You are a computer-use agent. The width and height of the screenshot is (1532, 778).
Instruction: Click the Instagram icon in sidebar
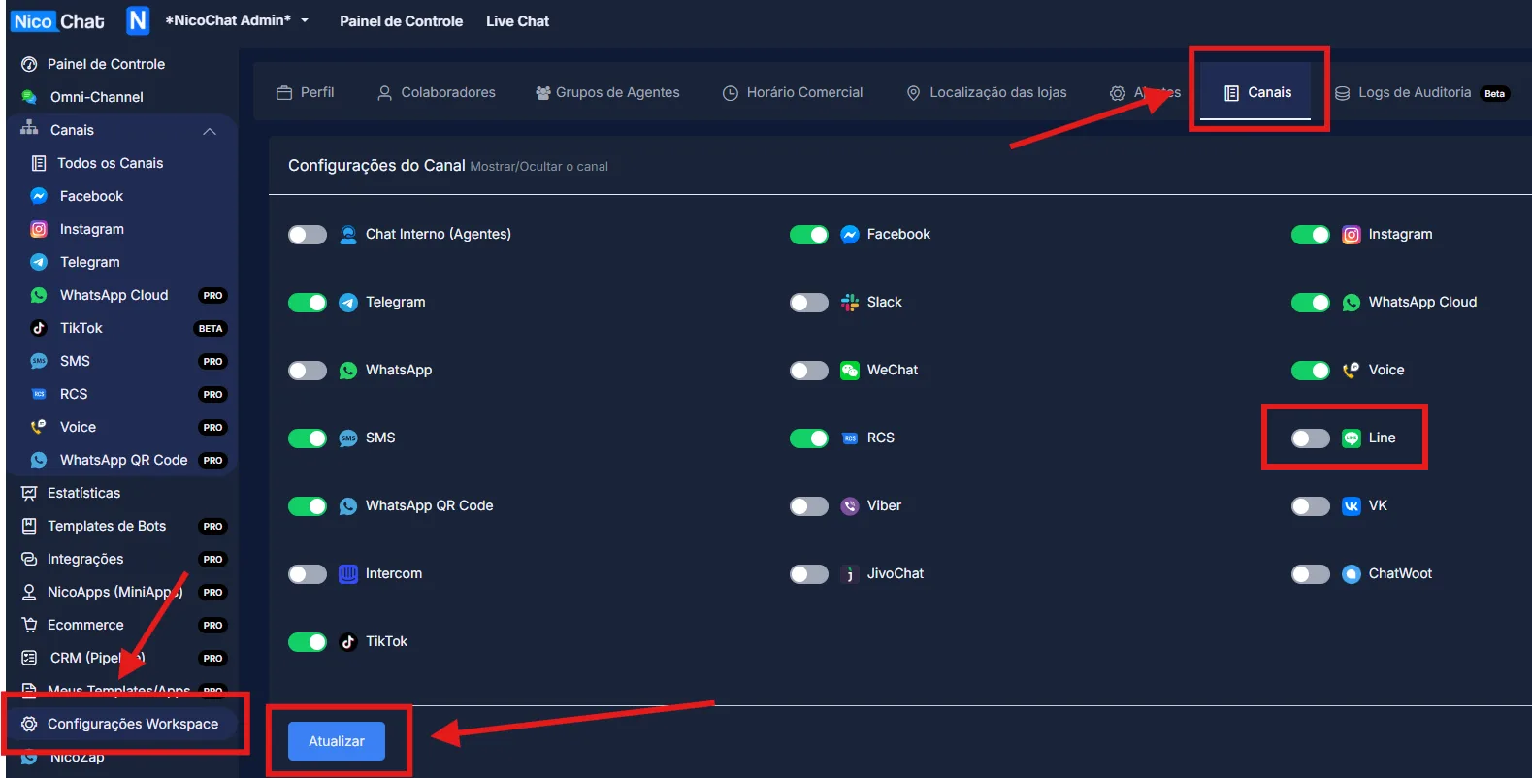coord(39,229)
